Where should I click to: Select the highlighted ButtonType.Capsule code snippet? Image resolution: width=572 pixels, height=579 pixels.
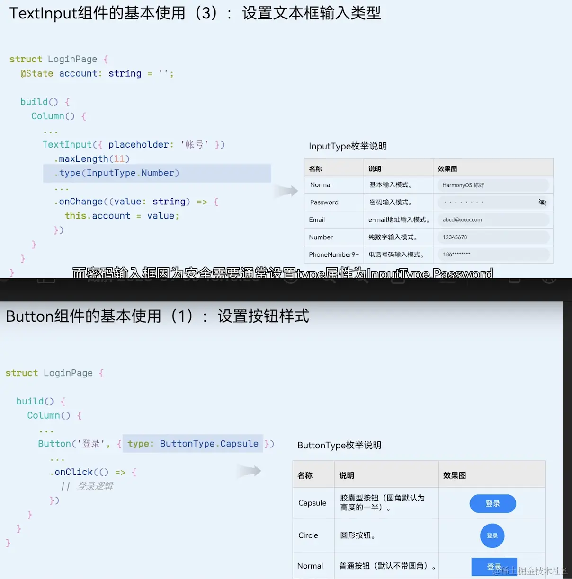pos(192,444)
